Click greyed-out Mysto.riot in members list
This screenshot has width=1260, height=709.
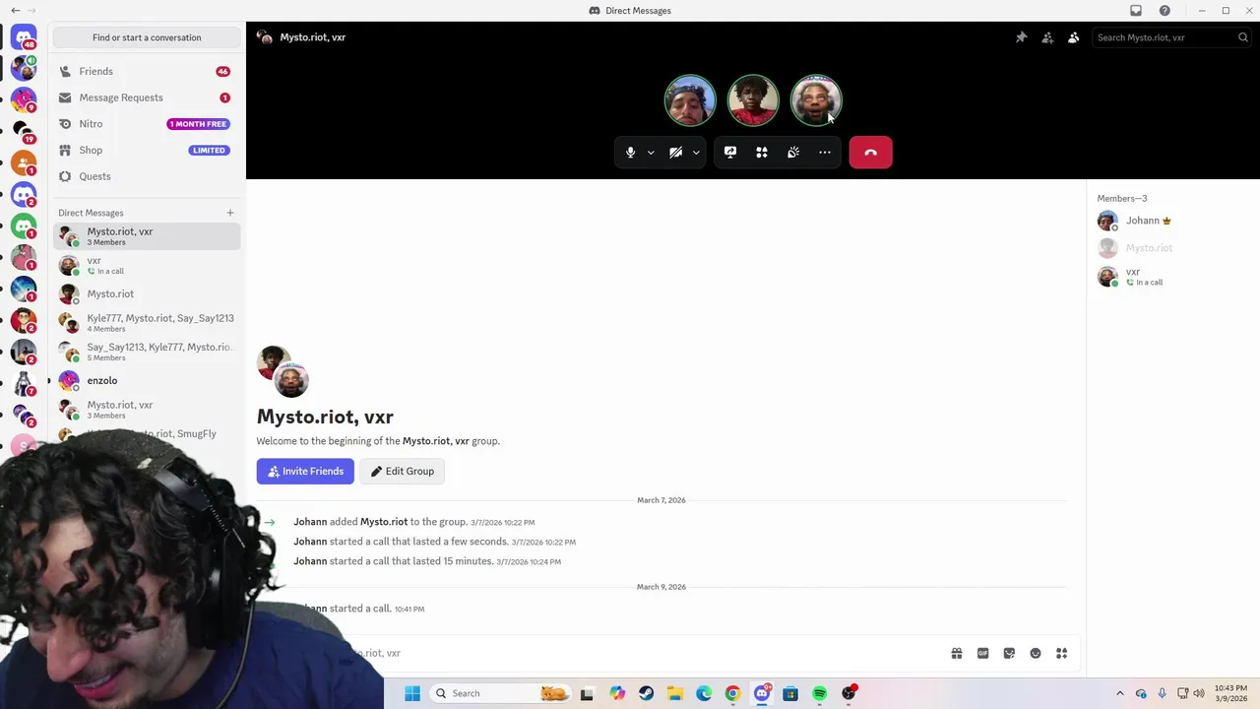pos(1171,248)
